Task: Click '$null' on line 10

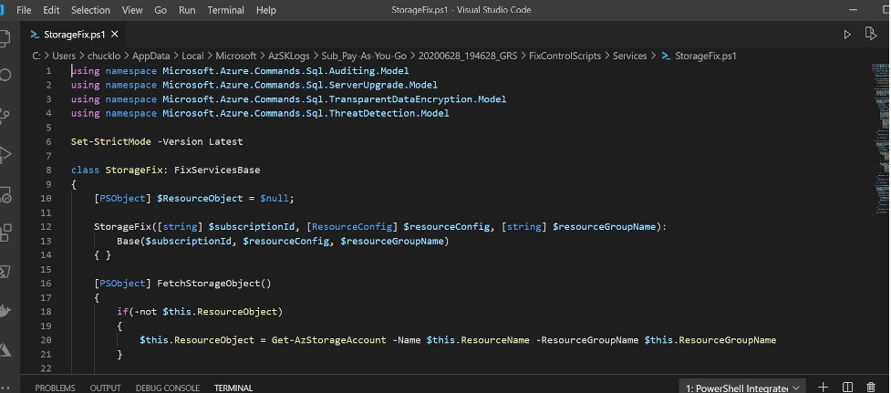Action: (x=275, y=198)
